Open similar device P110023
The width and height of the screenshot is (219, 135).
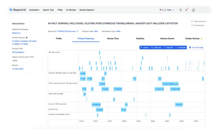point(24,44)
